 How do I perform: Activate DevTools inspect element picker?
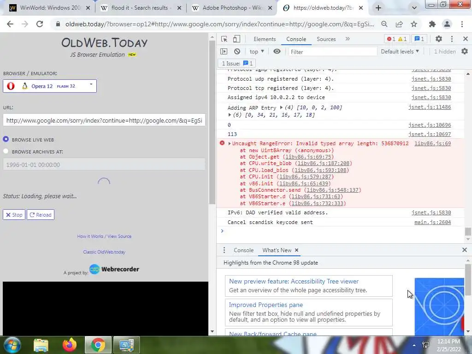[x=224, y=39]
